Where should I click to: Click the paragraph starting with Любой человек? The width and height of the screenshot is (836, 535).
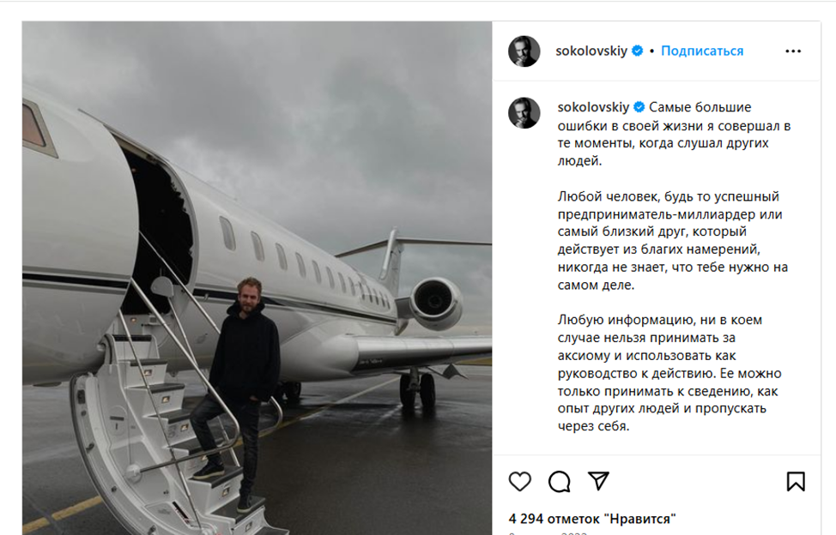pos(669,240)
